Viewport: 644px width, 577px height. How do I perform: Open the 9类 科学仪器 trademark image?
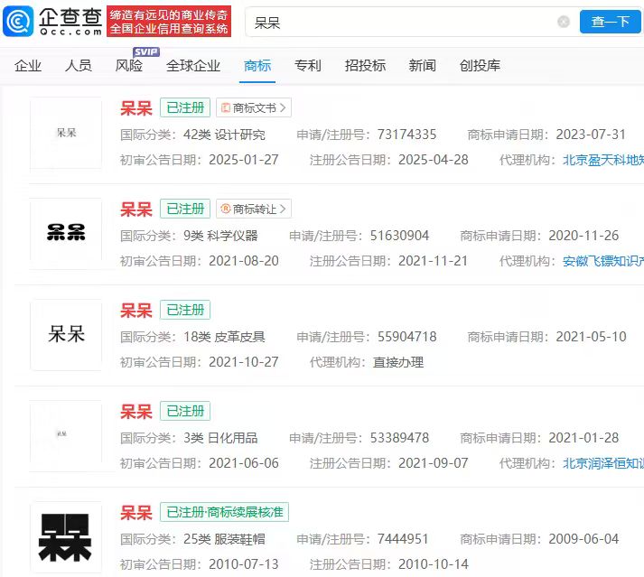(66, 234)
